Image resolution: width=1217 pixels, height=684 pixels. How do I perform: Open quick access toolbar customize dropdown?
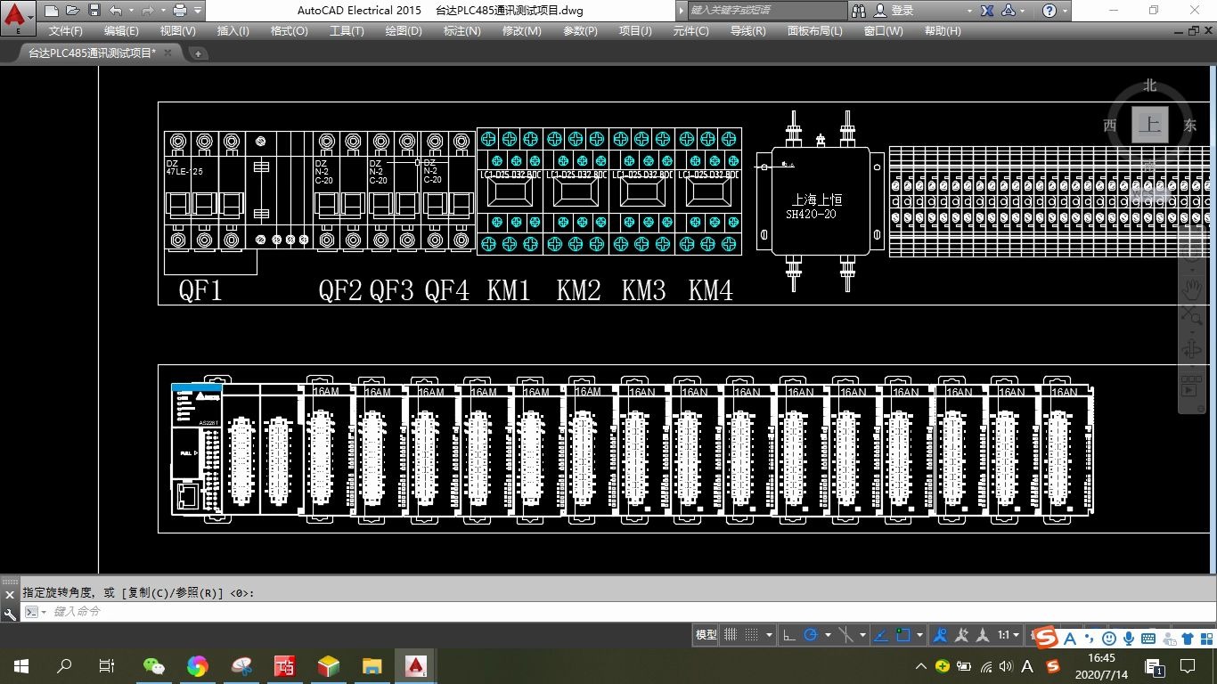tap(197, 11)
